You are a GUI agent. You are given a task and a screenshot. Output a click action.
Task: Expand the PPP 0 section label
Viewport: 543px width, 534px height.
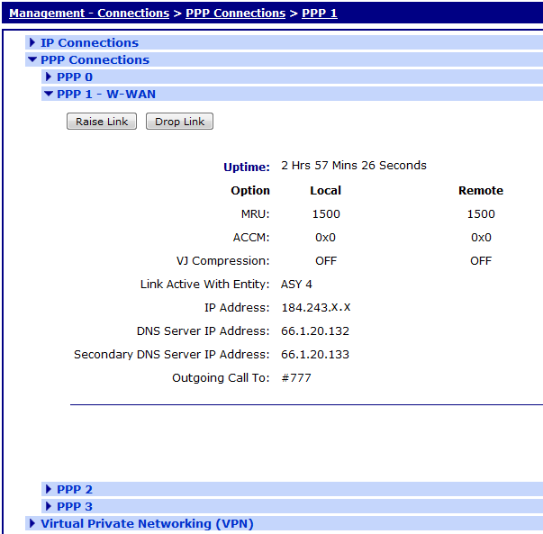click(x=75, y=77)
